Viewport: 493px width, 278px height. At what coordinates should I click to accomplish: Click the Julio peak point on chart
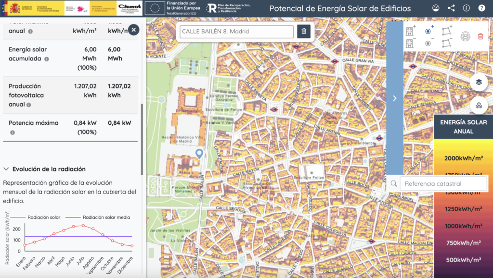83,225
